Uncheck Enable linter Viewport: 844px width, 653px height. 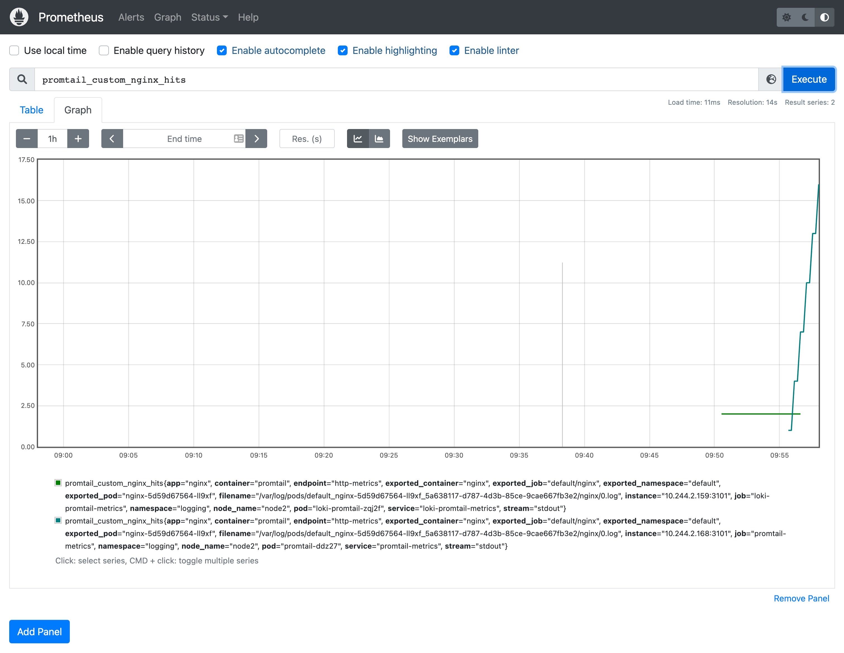455,51
